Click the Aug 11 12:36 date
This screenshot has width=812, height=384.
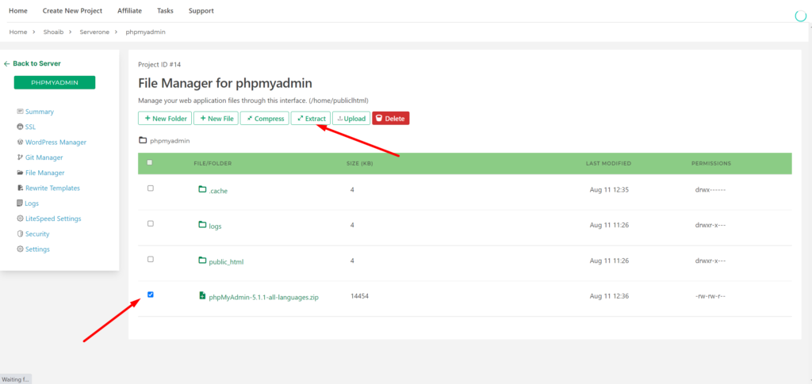(x=609, y=296)
